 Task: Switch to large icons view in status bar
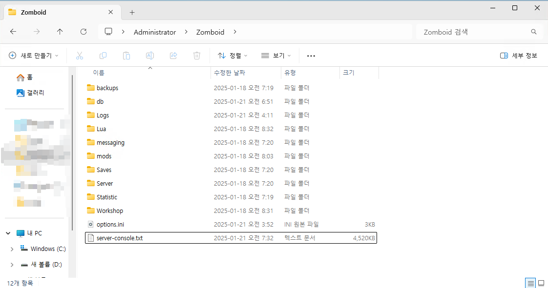(x=541, y=283)
